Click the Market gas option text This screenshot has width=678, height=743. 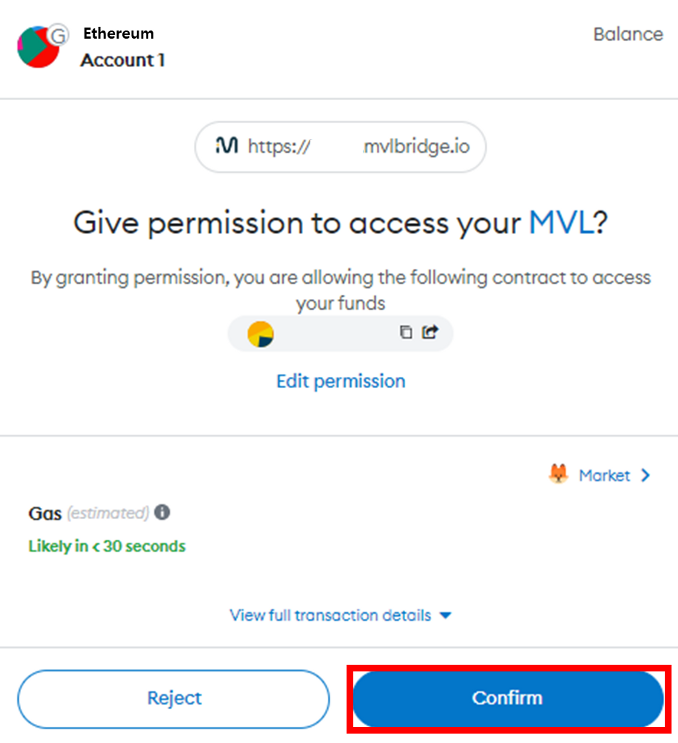coord(604,476)
